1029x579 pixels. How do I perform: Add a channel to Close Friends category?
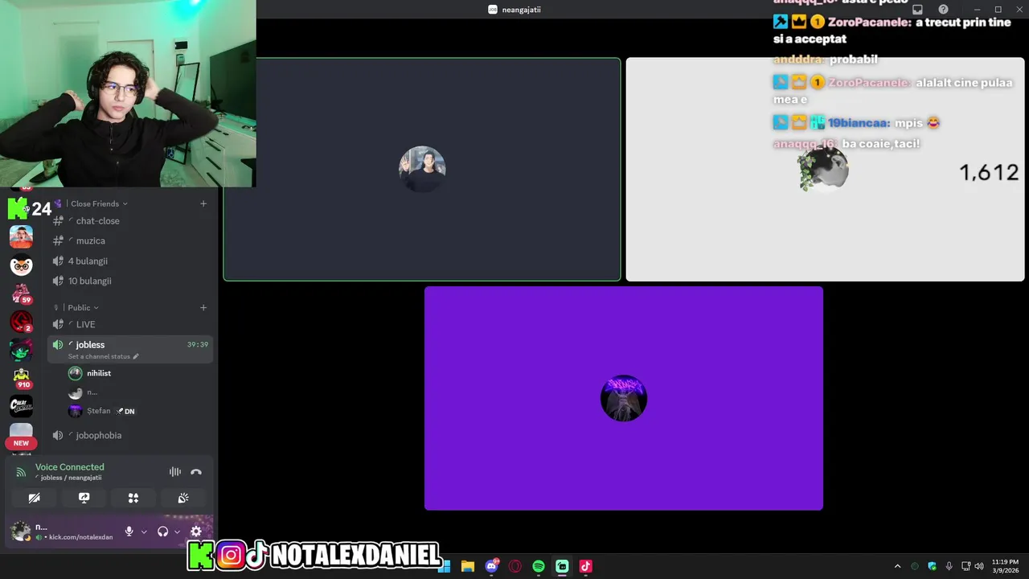pyautogui.click(x=203, y=203)
